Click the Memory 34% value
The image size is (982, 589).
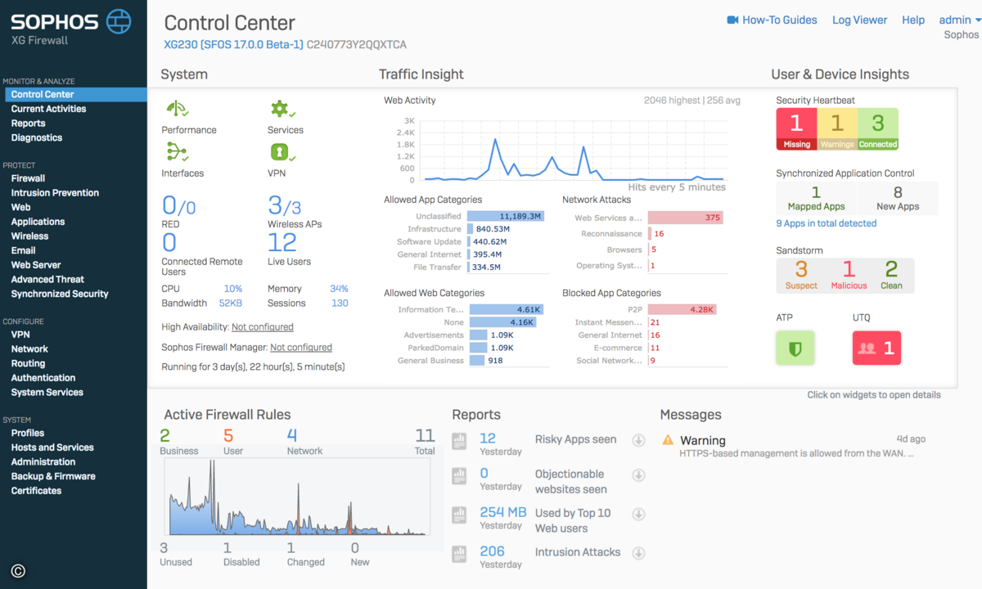tap(339, 289)
